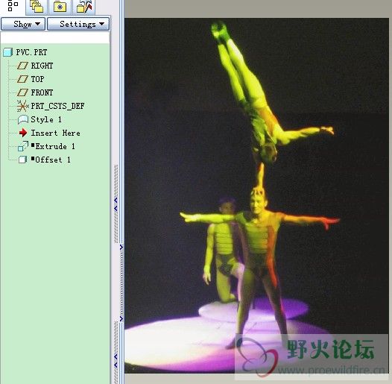Select Style 1 feature label
Viewport: 392px width, 384px height.
[x=46, y=119]
